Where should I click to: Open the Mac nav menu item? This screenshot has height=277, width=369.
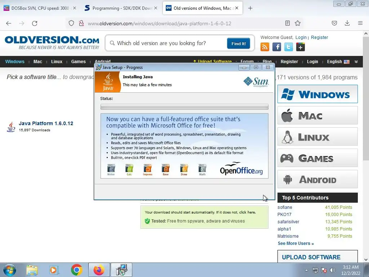coord(37,61)
